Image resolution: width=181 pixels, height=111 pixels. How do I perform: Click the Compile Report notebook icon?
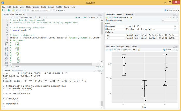[46, 17]
